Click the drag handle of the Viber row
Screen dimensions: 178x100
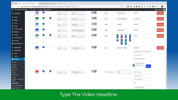point(30,13)
